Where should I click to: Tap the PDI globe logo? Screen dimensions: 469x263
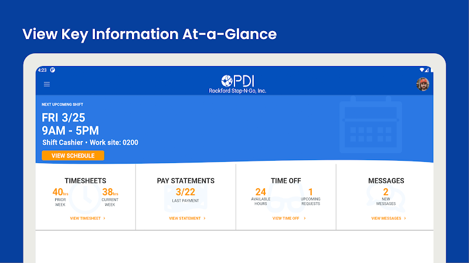click(x=227, y=81)
